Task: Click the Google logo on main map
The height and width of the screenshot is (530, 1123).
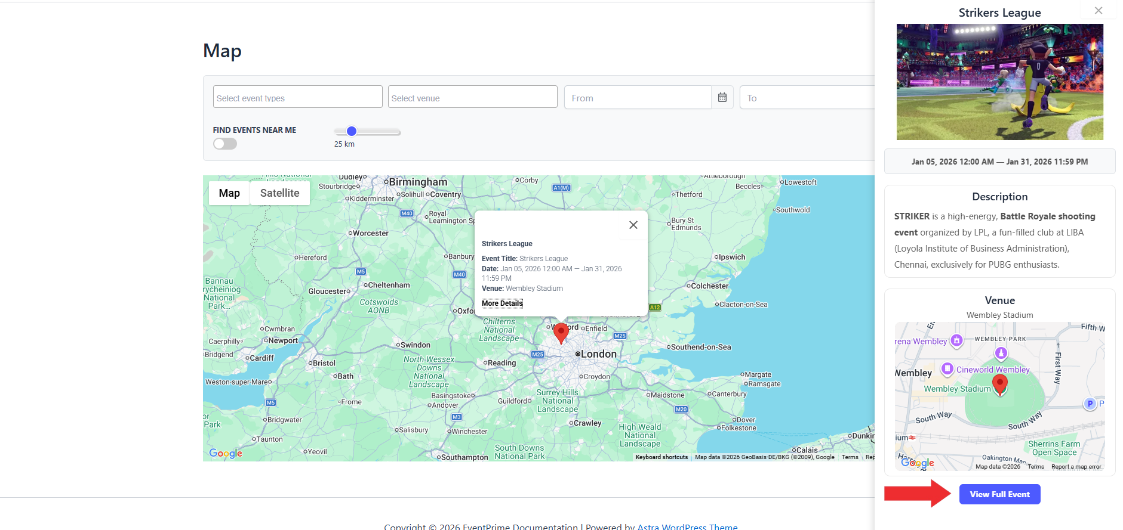Action: [226, 453]
